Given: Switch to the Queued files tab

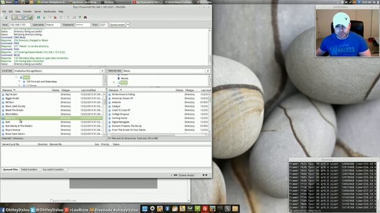Looking at the screenshot, I should tap(11, 170).
